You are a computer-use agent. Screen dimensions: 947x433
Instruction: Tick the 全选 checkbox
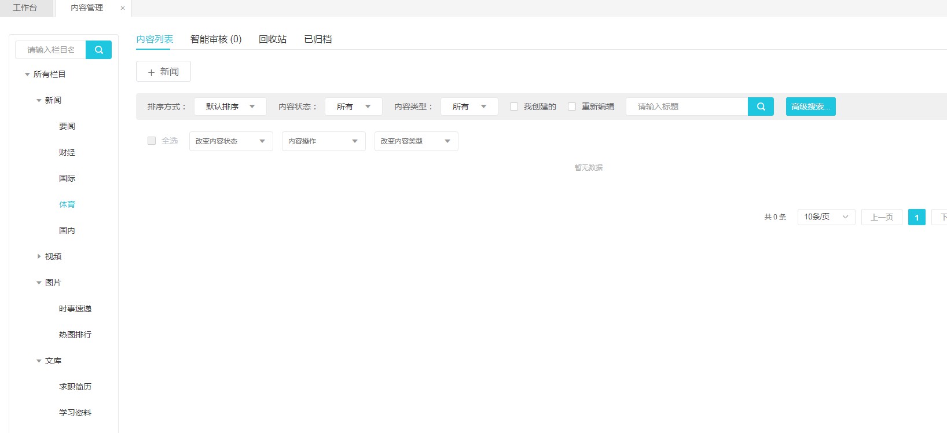coord(152,141)
